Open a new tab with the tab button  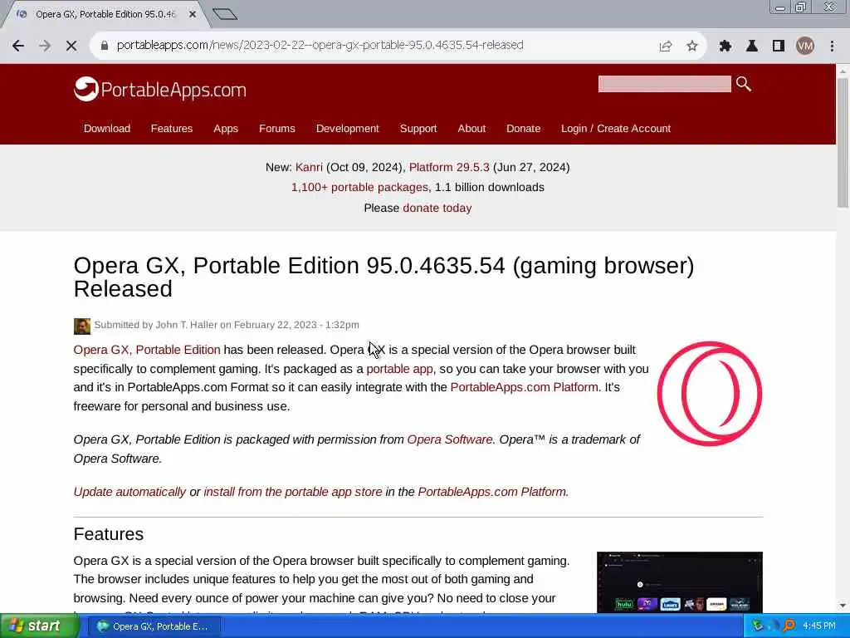(225, 14)
